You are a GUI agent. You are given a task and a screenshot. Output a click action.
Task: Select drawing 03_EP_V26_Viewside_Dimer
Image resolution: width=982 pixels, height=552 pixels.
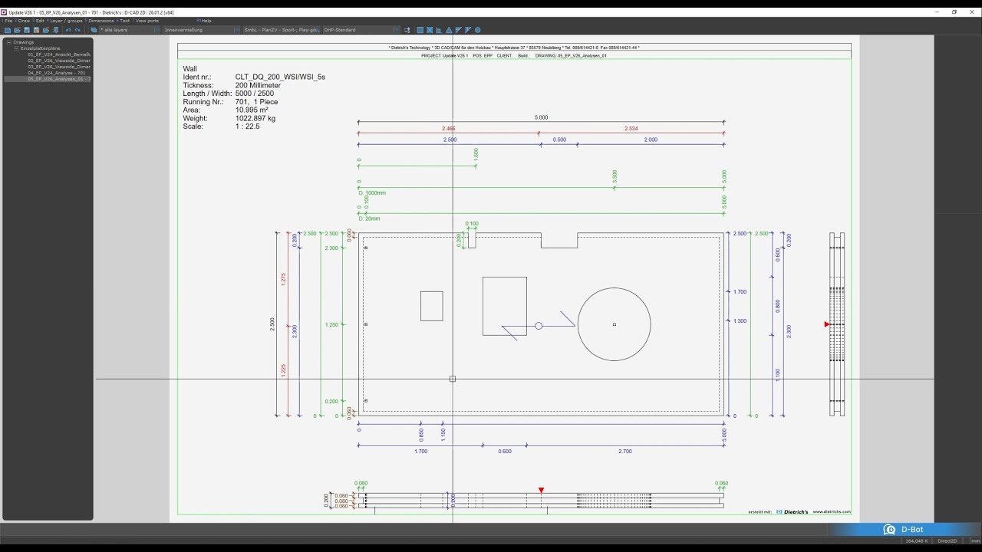tap(59, 67)
